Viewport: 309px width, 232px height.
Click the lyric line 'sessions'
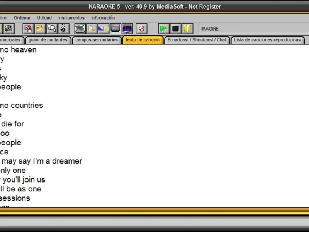point(15,198)
